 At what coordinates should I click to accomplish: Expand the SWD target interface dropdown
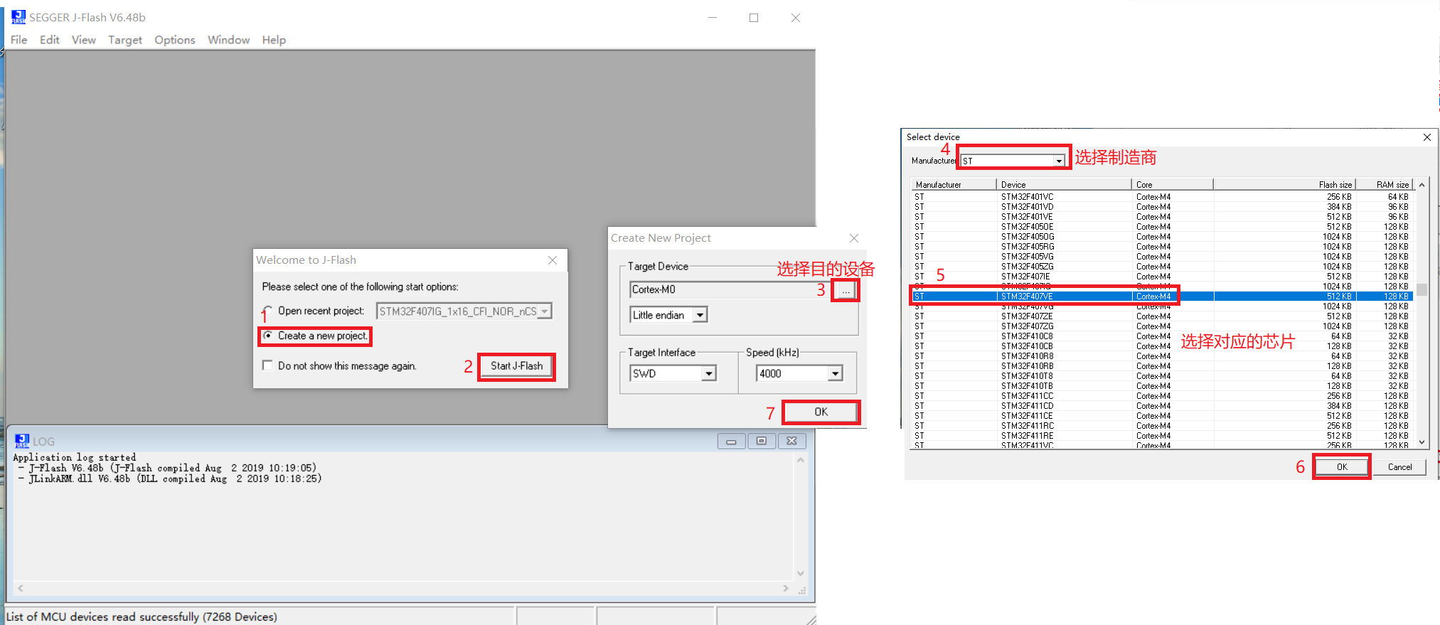[x=709, y=373]
